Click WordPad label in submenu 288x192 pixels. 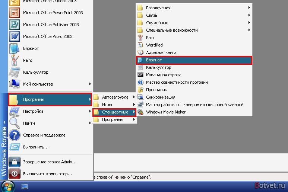(154, 45)
